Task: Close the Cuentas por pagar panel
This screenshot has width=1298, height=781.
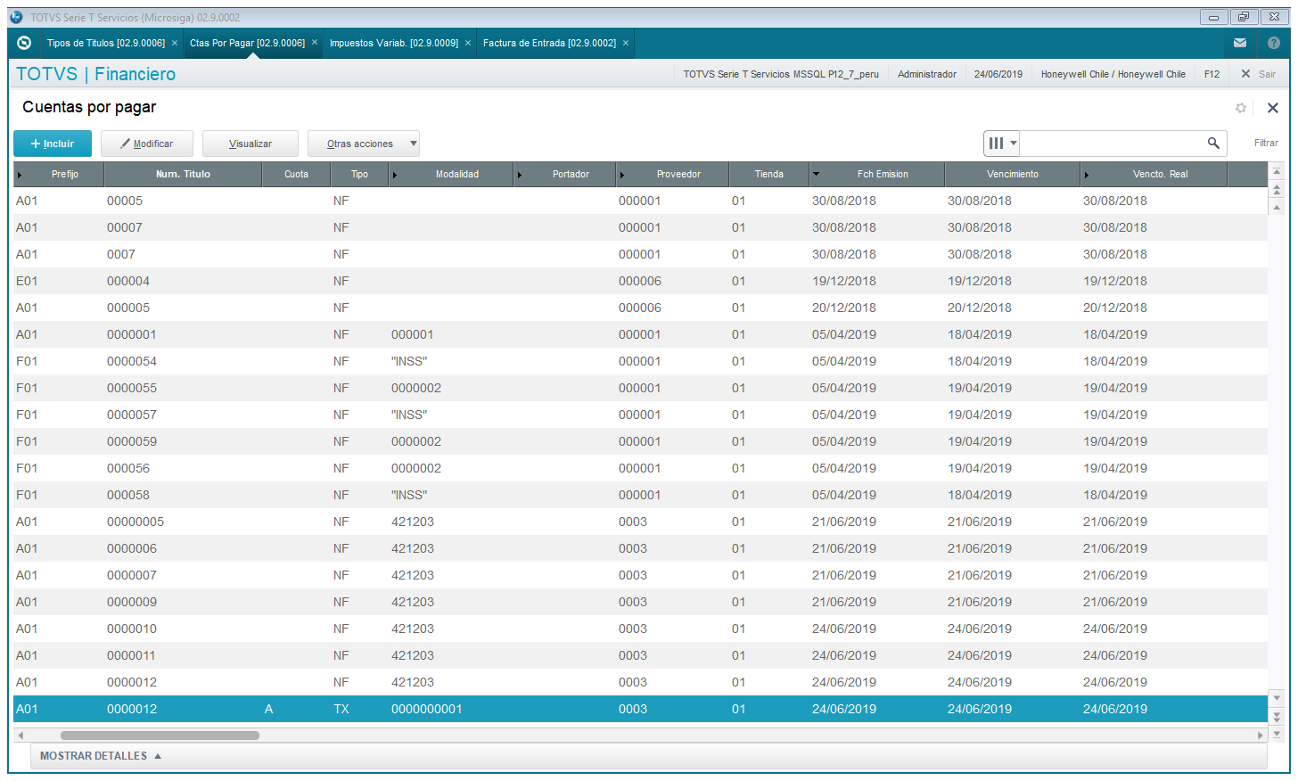Action: coord(1273,108)
